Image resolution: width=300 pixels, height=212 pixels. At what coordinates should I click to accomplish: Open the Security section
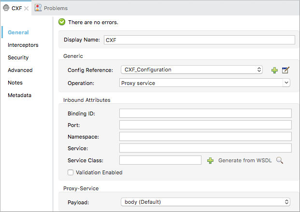(18, 57)
